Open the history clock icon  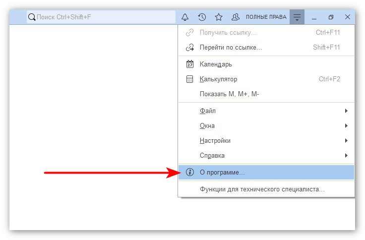pyautogui.click(x=202, y=17)
